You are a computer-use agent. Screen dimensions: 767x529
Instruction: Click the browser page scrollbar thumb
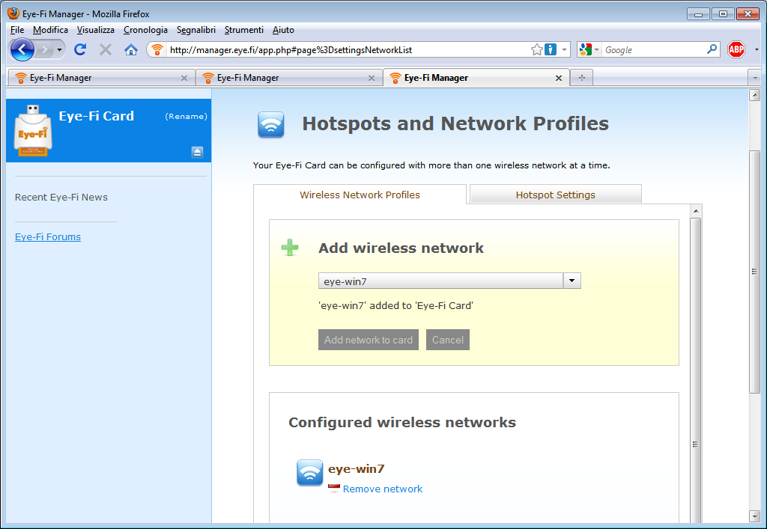(754, 272)
